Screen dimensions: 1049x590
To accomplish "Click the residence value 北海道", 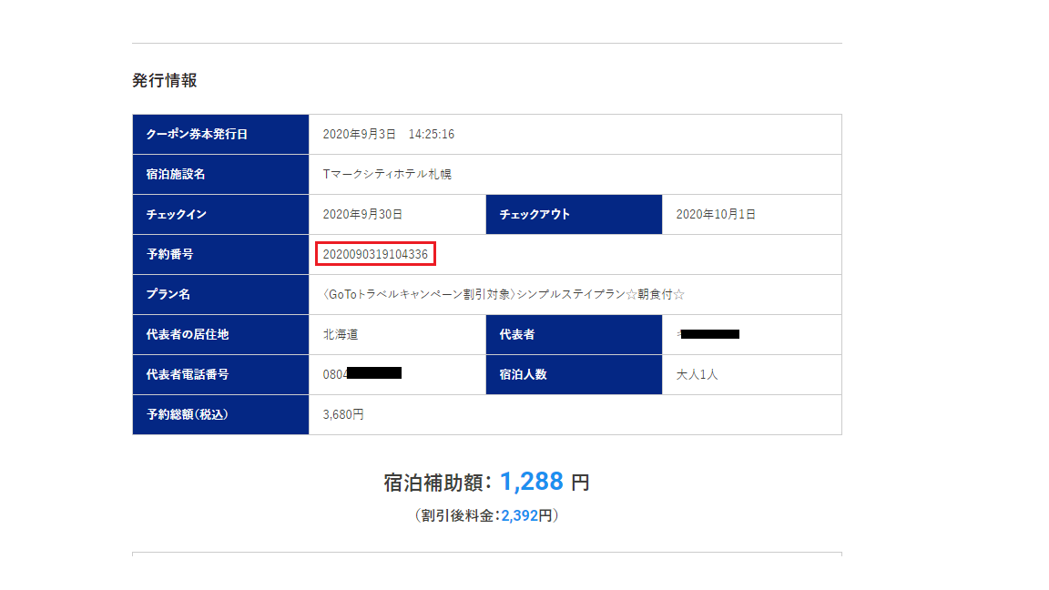I will (x=341, y=334).
